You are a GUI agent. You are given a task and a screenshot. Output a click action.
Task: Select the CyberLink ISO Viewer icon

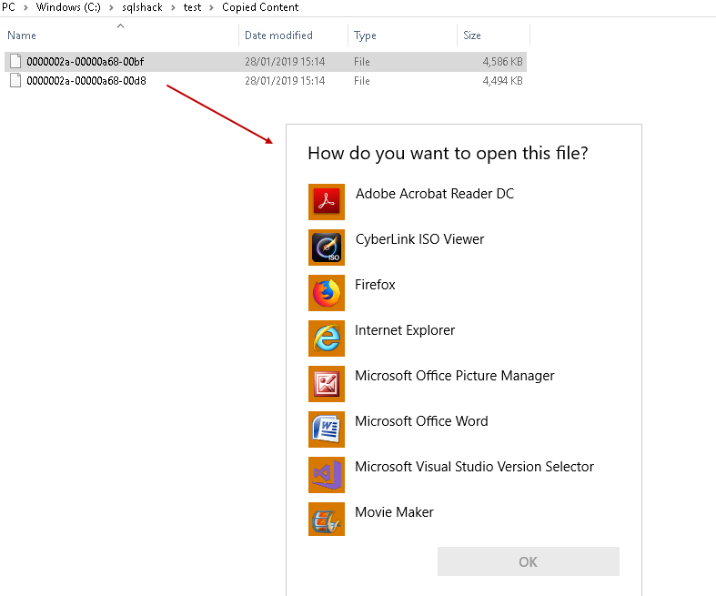pos(327,247)
